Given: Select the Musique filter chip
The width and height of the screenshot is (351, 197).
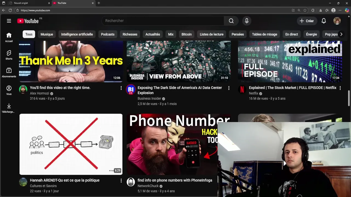Looking at the screenshot, I should pyautogui.click(x=47, y=34).
